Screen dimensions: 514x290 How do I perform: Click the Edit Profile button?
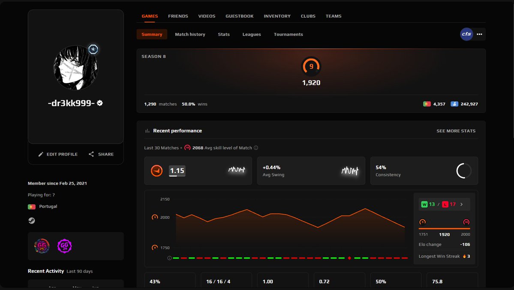point(58,154)
